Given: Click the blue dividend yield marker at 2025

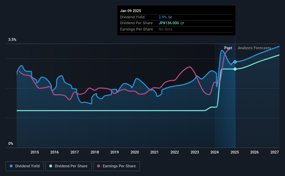Looking at the screenshot, I should pyautogui.click(x=235, y=62).
